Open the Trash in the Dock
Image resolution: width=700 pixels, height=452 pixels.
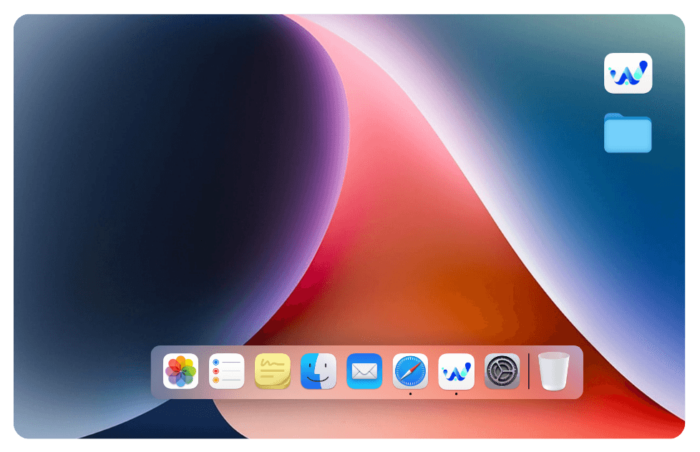(x=553, y=371)
